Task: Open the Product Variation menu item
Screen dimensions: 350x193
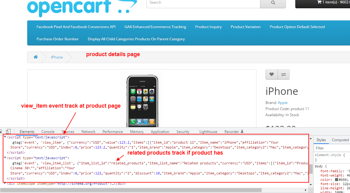Action: 245,27
